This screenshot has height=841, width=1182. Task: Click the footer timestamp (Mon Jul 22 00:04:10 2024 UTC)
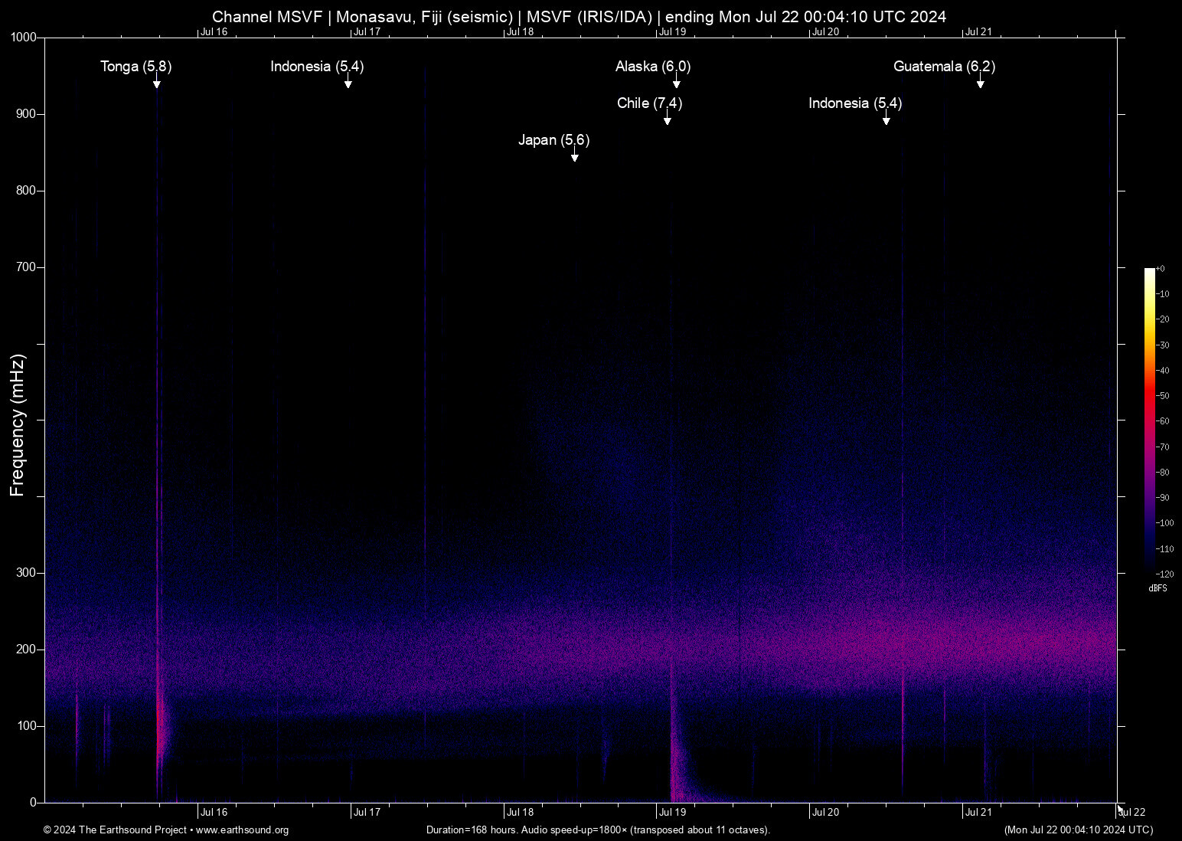[x=1079, y=830]
